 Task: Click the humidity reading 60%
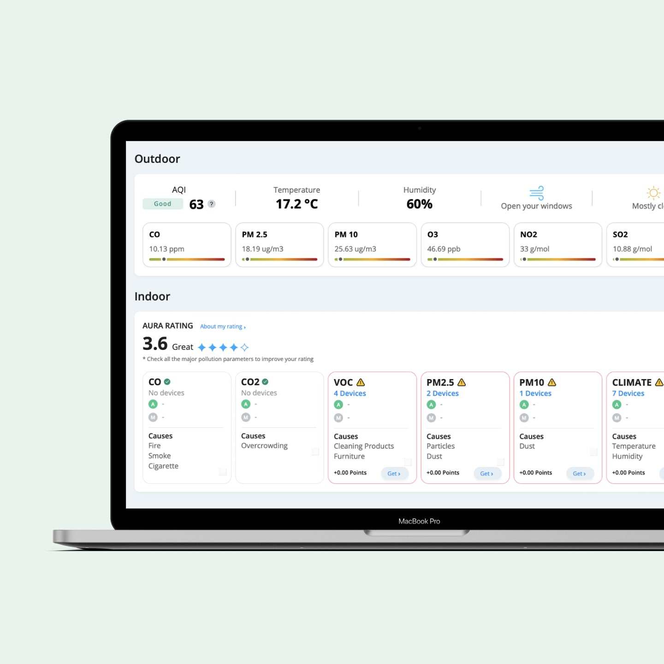coord(420,204)
